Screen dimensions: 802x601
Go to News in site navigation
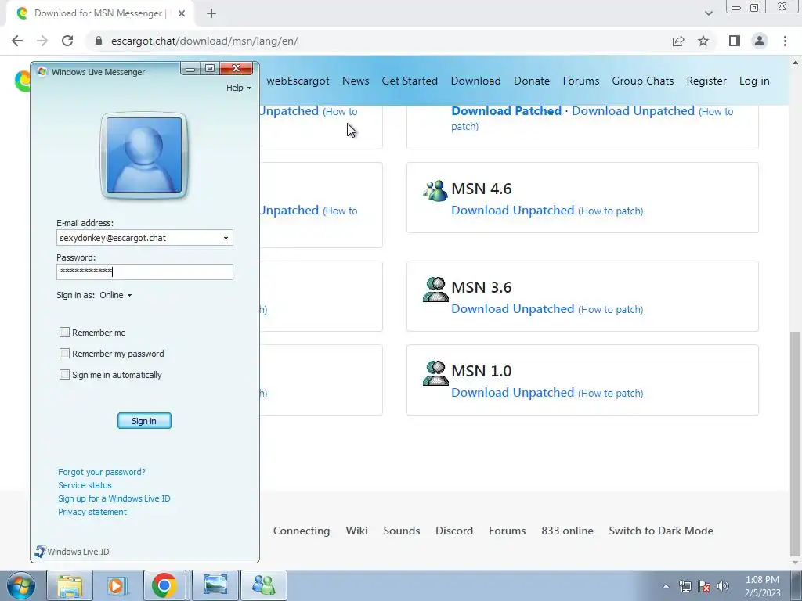tap(356, 81)
